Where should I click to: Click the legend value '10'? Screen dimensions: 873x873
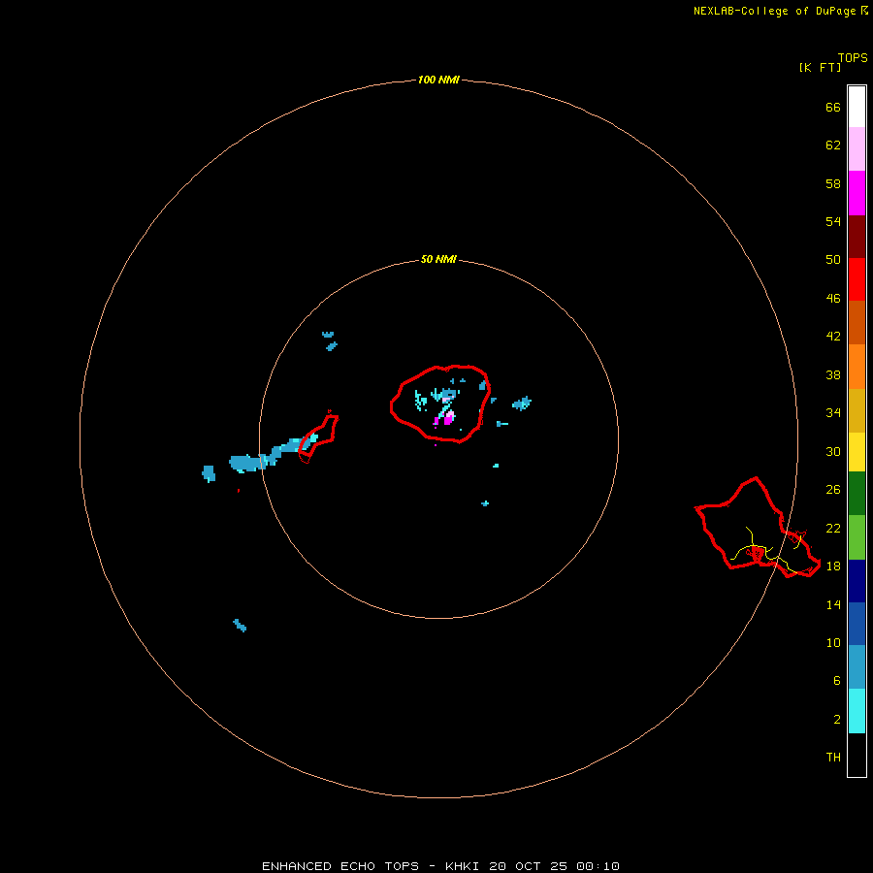(833, 642)
